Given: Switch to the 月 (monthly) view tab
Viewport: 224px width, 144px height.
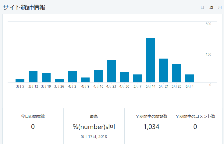Looking at the screenshot, I should click(220, 8).
